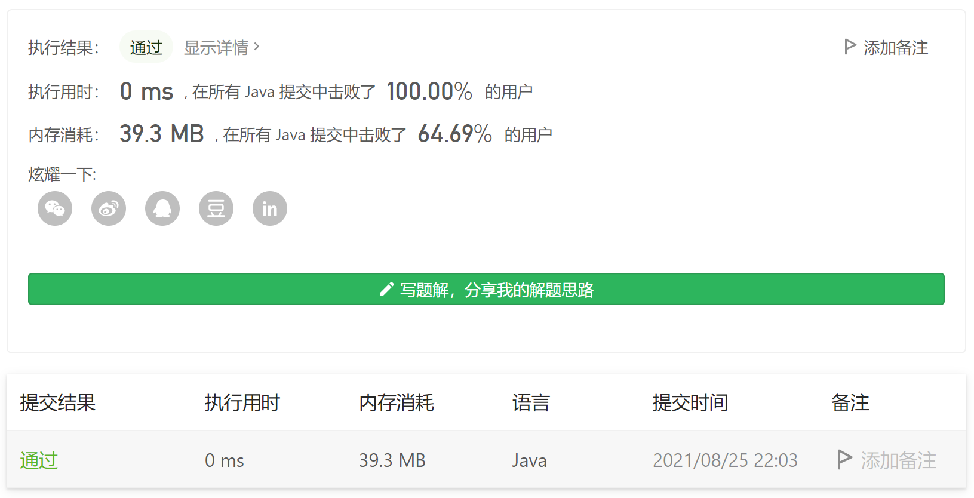The image size is (974, 498).
Task: Click the 炫耀一下 label
Action: coord(62,174)
